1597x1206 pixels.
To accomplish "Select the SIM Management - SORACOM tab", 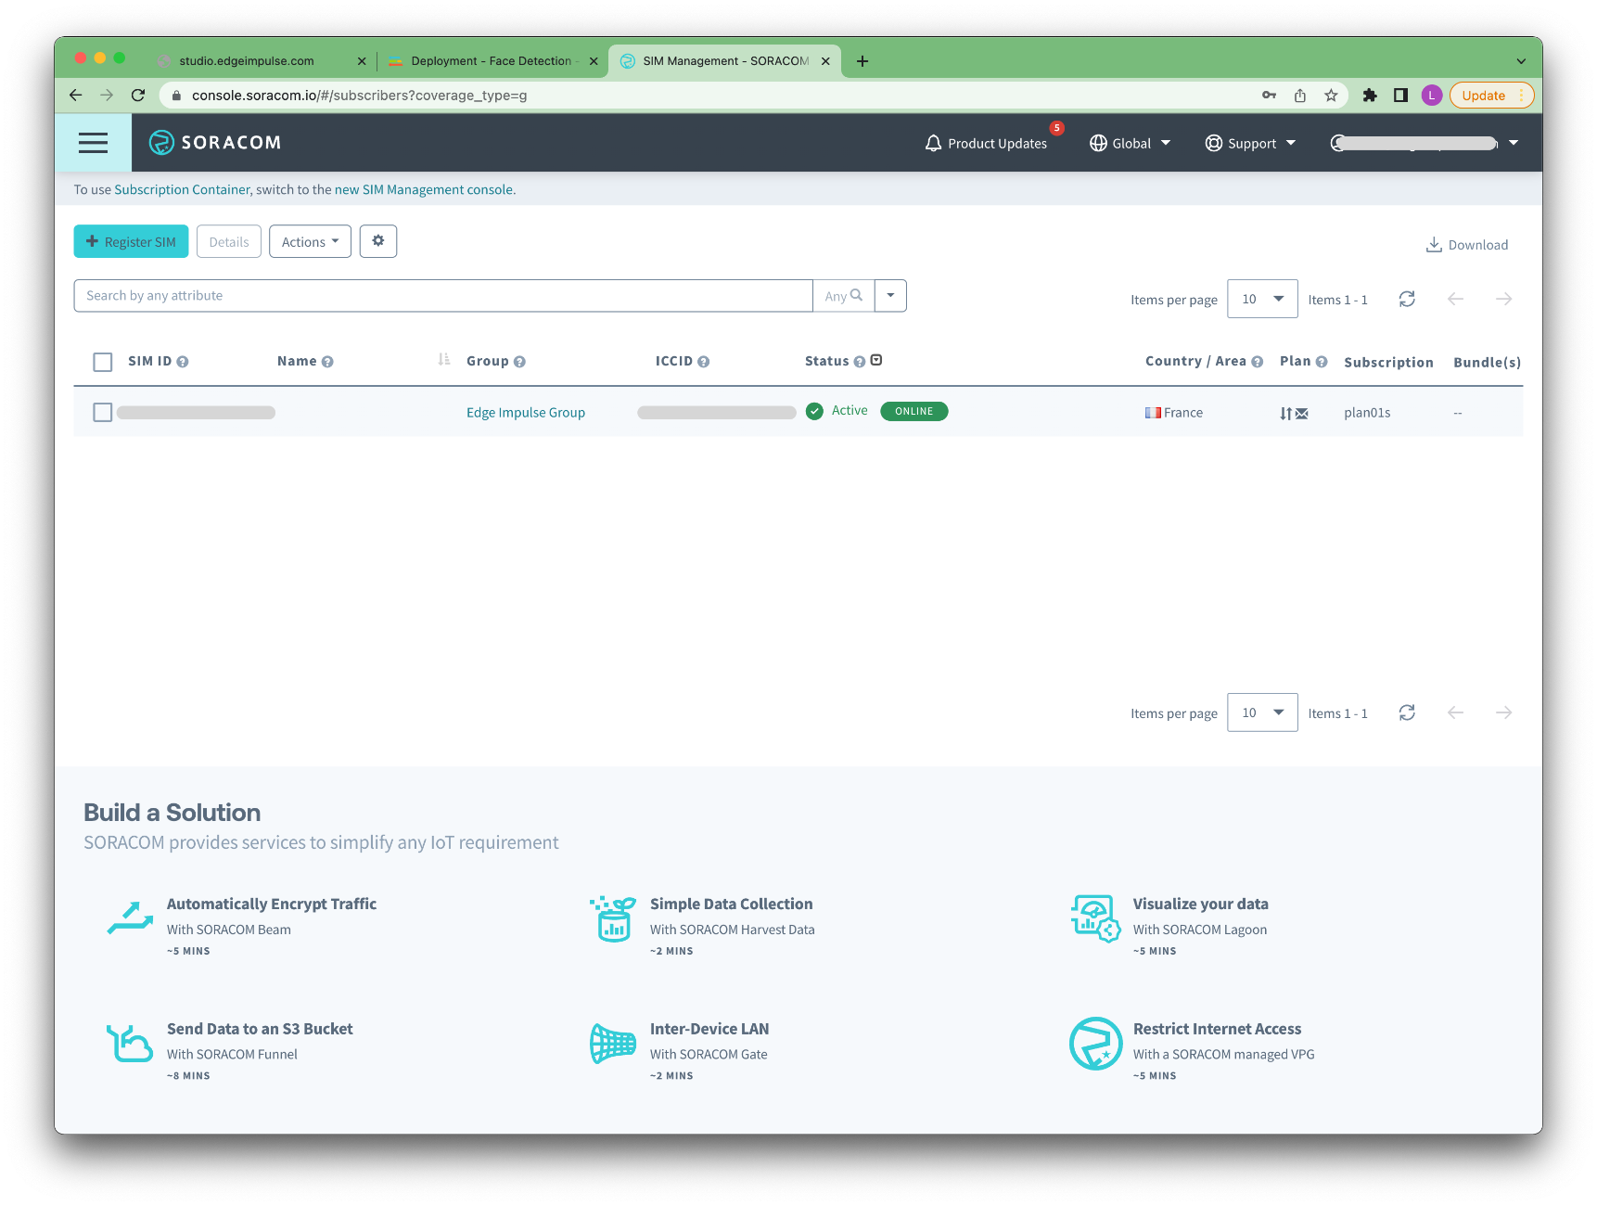I will point(725,61).
